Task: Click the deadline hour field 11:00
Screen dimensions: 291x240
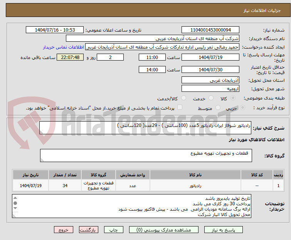Action: coord(152,57)
